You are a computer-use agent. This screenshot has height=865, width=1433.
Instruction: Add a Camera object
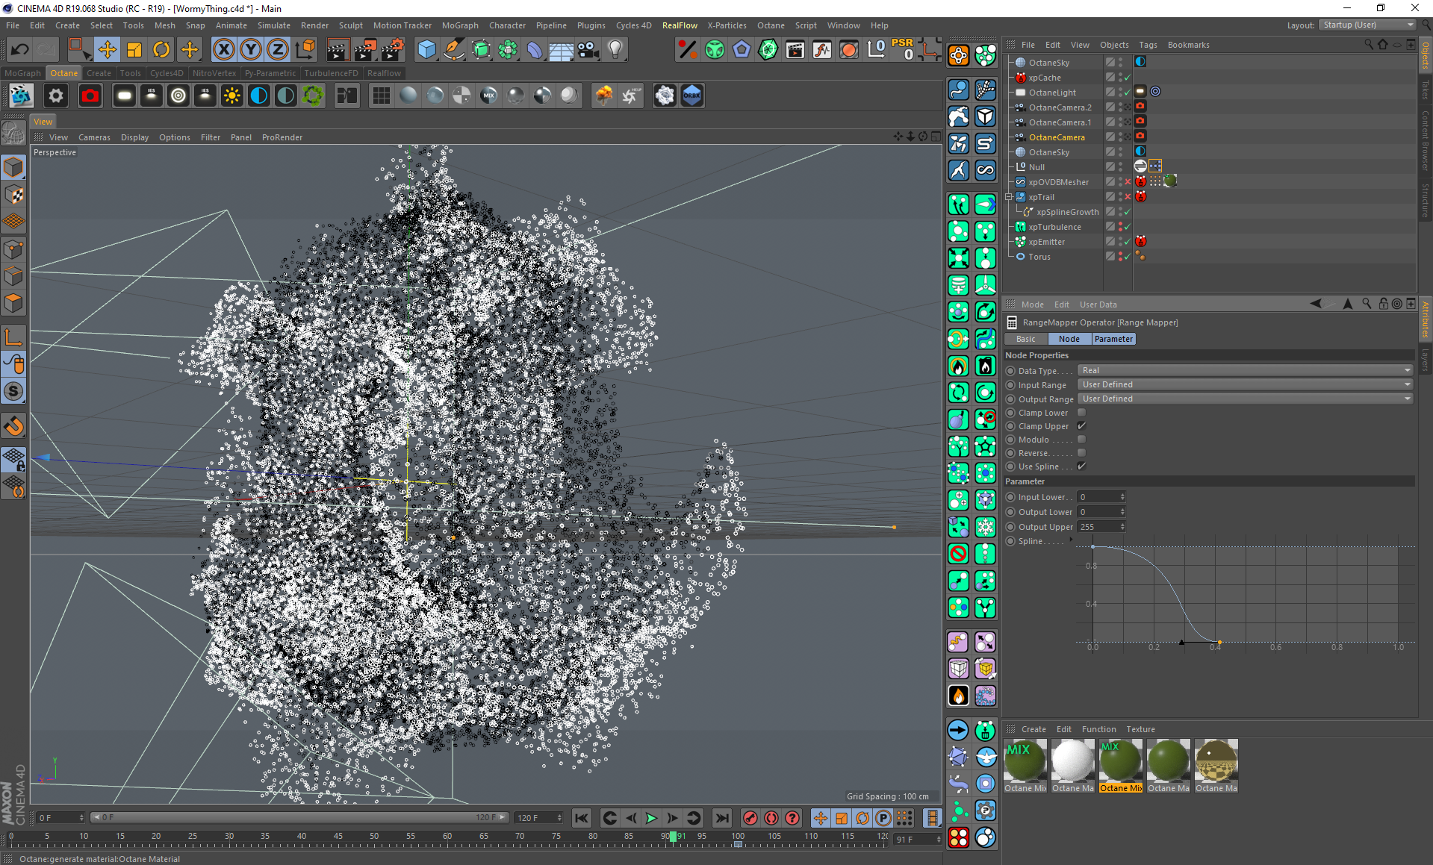pyautogui.click(x=588, y=50)
